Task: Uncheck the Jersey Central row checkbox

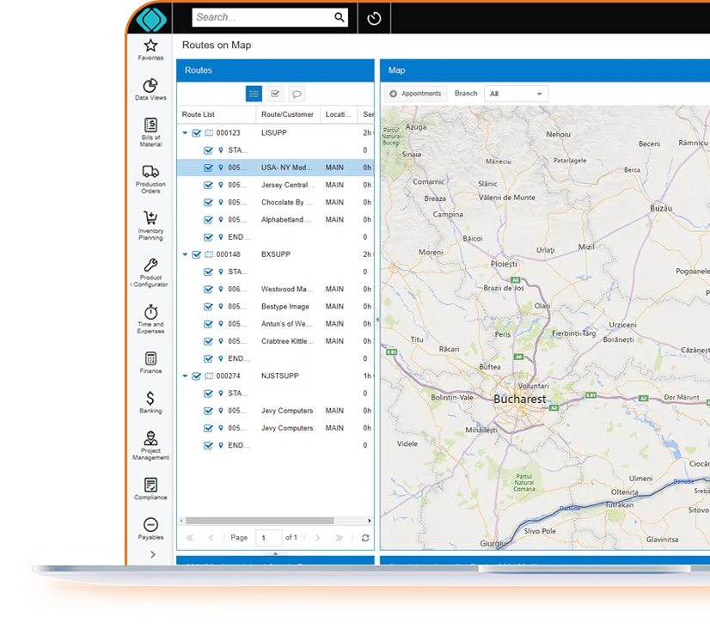Action: pyautogui.click(x=208, y=186)
